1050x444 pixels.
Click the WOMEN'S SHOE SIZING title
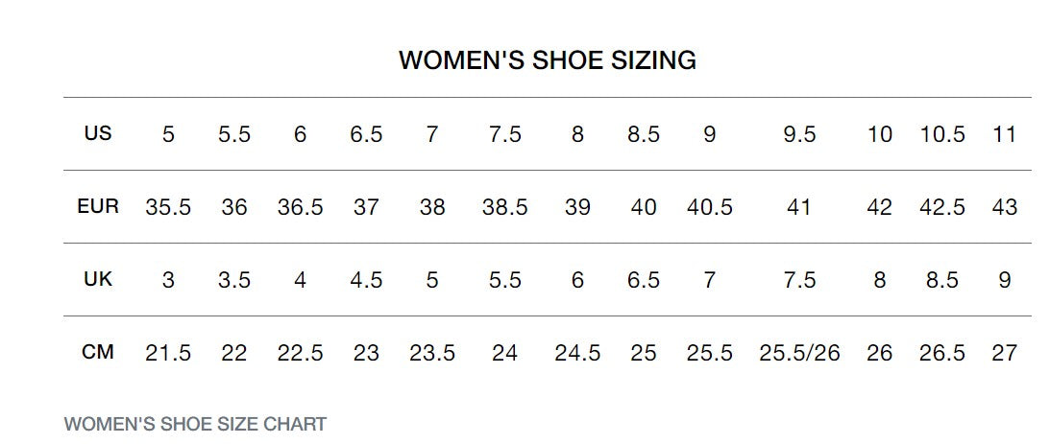point(548,60)
